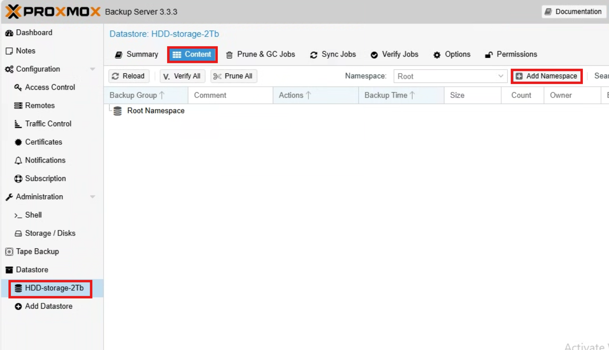Open Dashboard from sidebar
Image resolution: width=609 pixels, height=350 pixels.
[52, 33]
